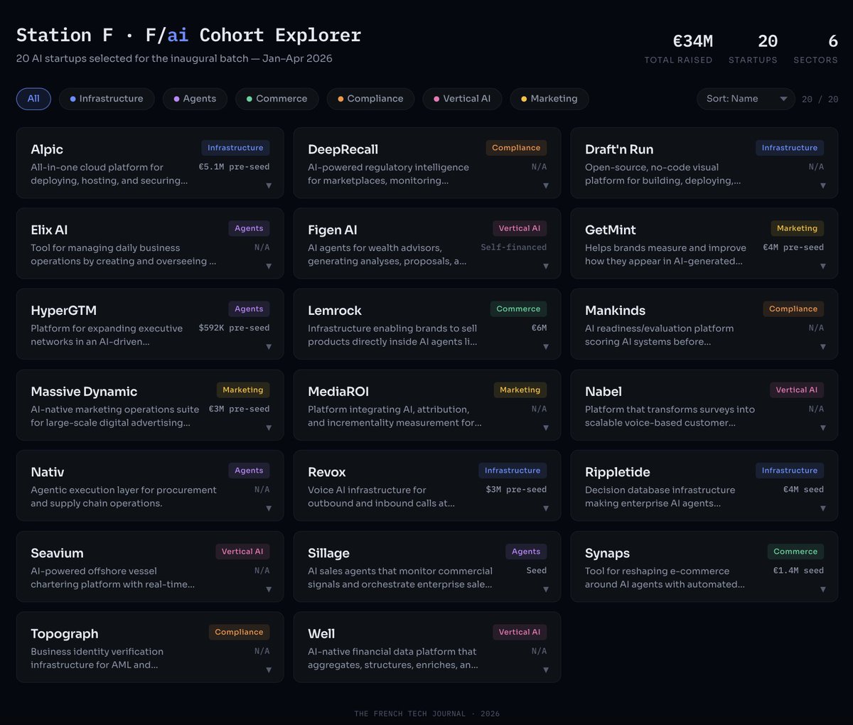Click Alpic's Infrastructure sector badge
The width and height of the screenshot is (853, 725).
click(x=235, y=148)
